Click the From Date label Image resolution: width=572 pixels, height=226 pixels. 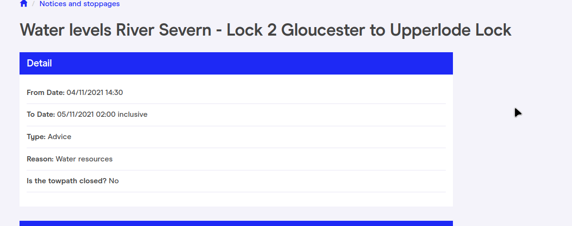[x=45, y=93]
